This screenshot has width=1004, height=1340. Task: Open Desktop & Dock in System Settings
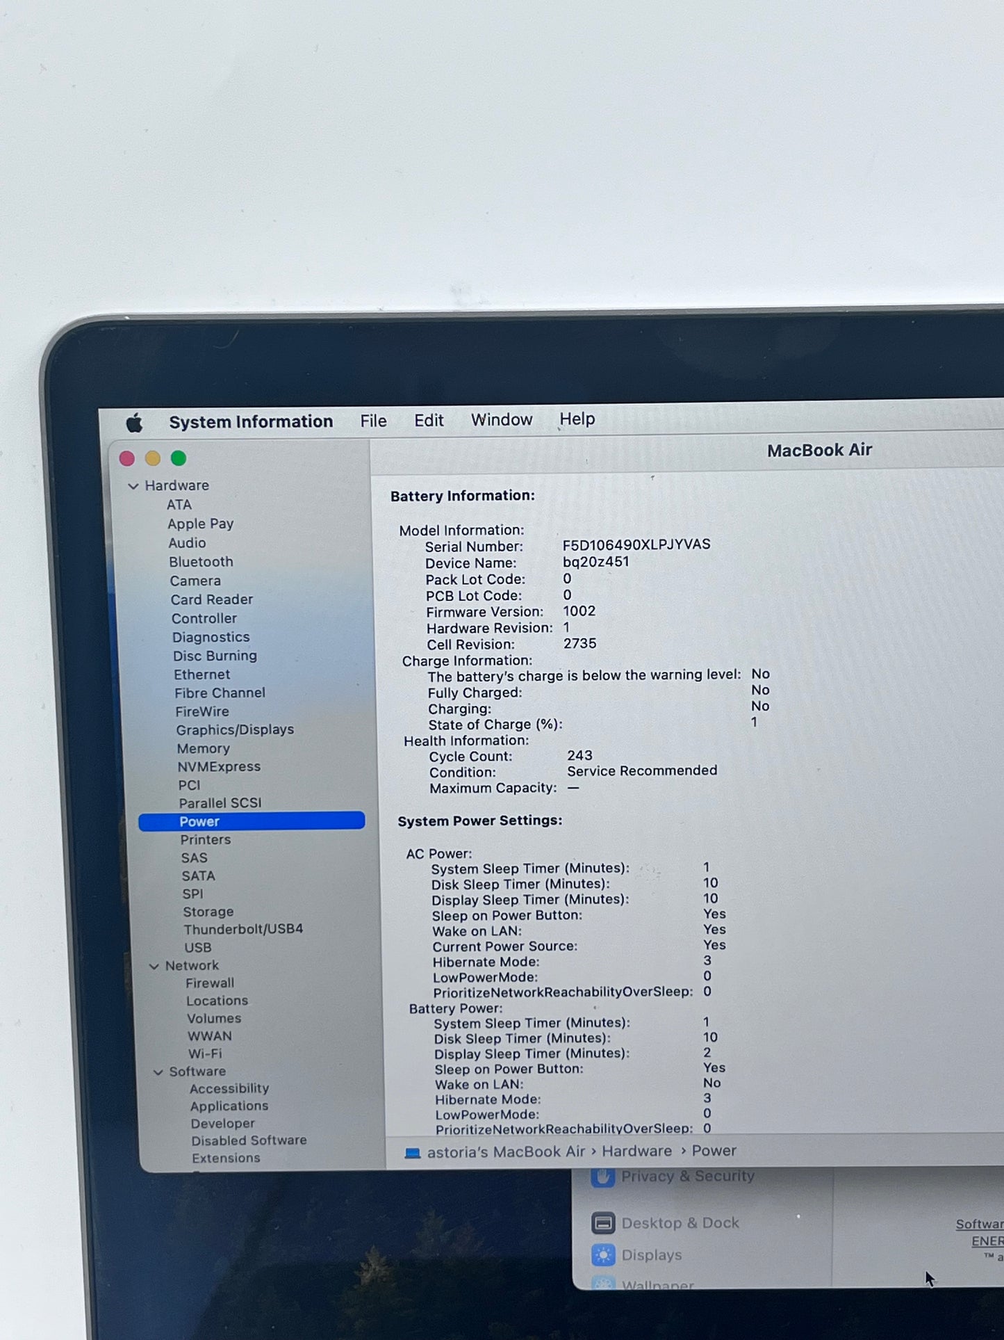point(680,1223)
